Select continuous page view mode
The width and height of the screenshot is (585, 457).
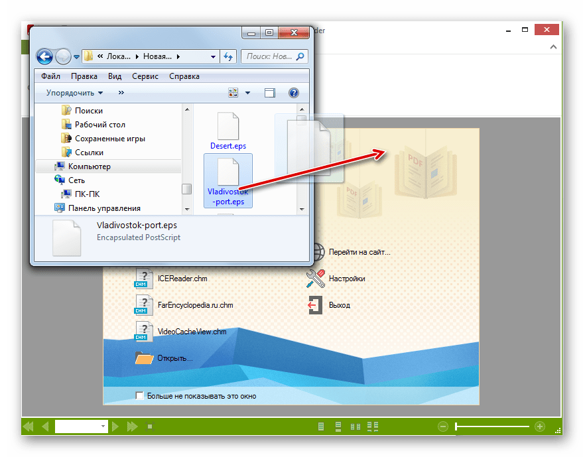338,426
